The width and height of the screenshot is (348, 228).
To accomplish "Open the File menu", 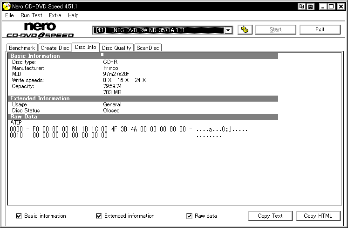I will [x=9, y=15].
